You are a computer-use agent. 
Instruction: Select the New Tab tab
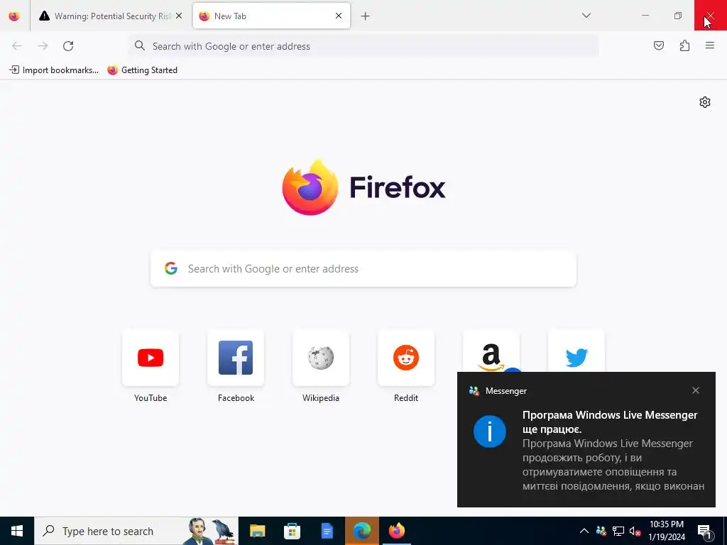[271, 16]
